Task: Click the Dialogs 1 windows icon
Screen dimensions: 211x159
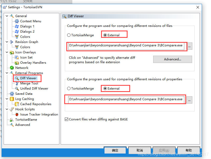Action: [x=17, y=26]
